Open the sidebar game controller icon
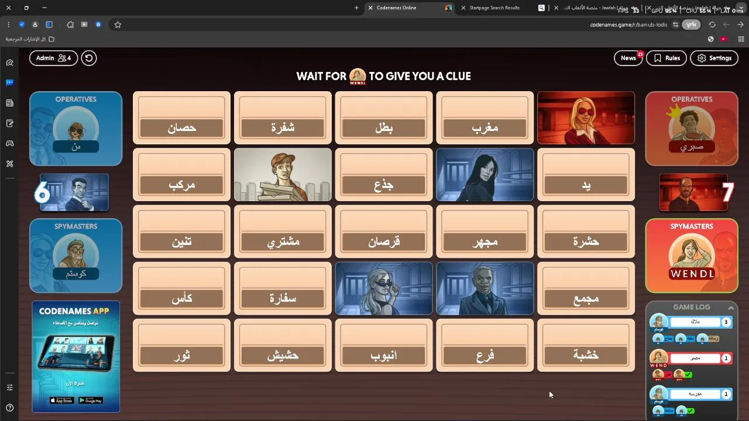The width and height of the screenshot is (749, 421). [9, 143]
